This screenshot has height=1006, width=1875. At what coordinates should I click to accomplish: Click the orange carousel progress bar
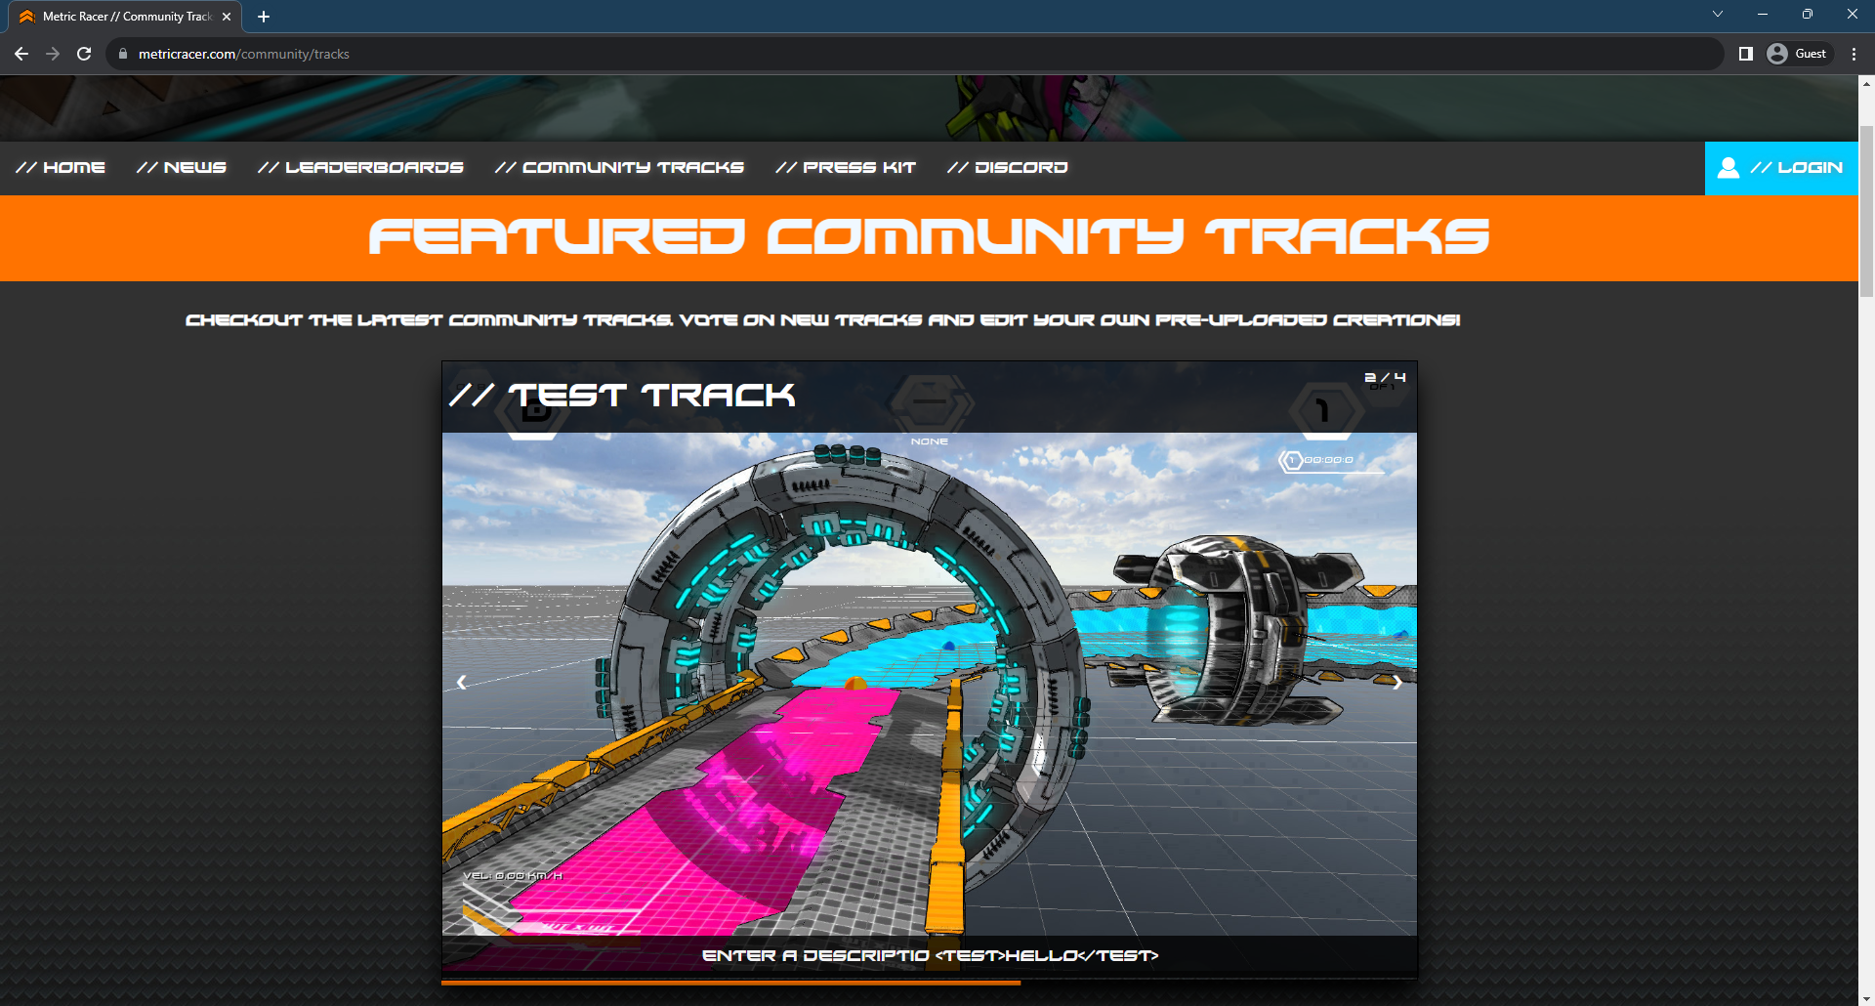click(730, 983)
